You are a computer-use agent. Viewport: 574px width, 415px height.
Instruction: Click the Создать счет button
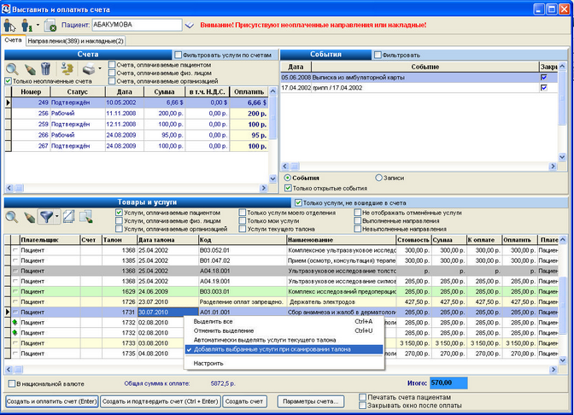(x=244, y=401)
